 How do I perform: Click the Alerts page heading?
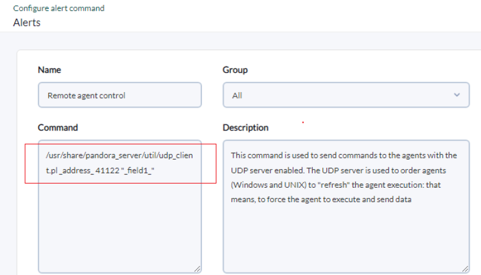pos(26,23)
